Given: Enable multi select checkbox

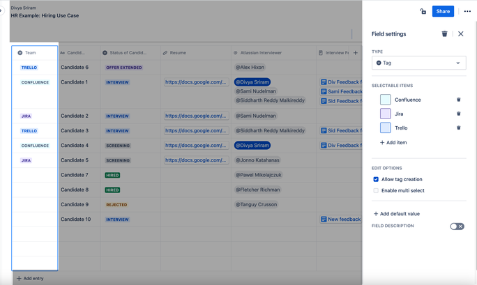Looking at the screenshot, I should (x=376, y=190).
